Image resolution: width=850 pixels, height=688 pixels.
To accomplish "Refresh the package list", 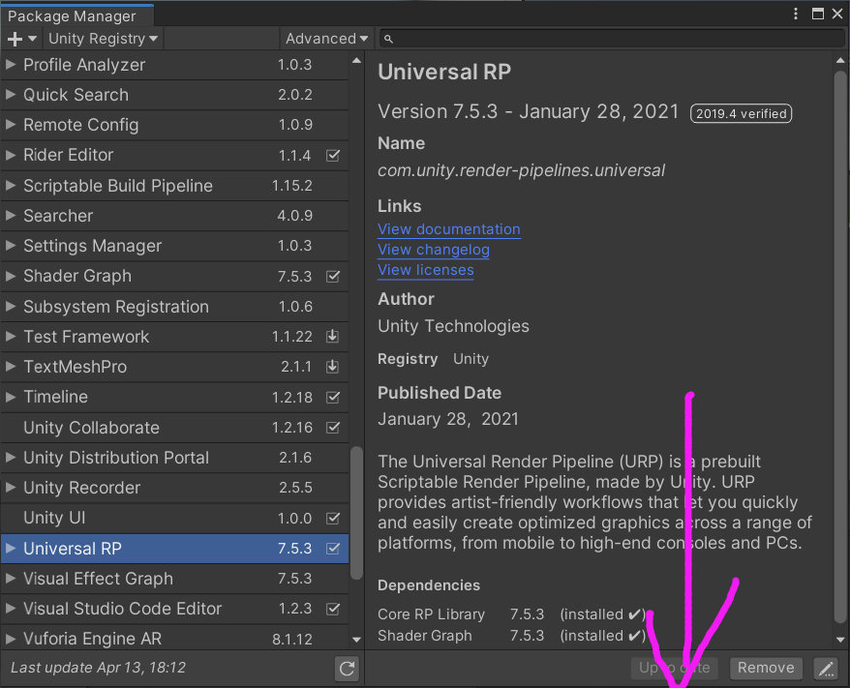I will click(347, 668).
